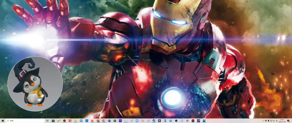This screenshot has width=292, height=123.
Task: Open the Windows Start menu
Action: point(2,121)
